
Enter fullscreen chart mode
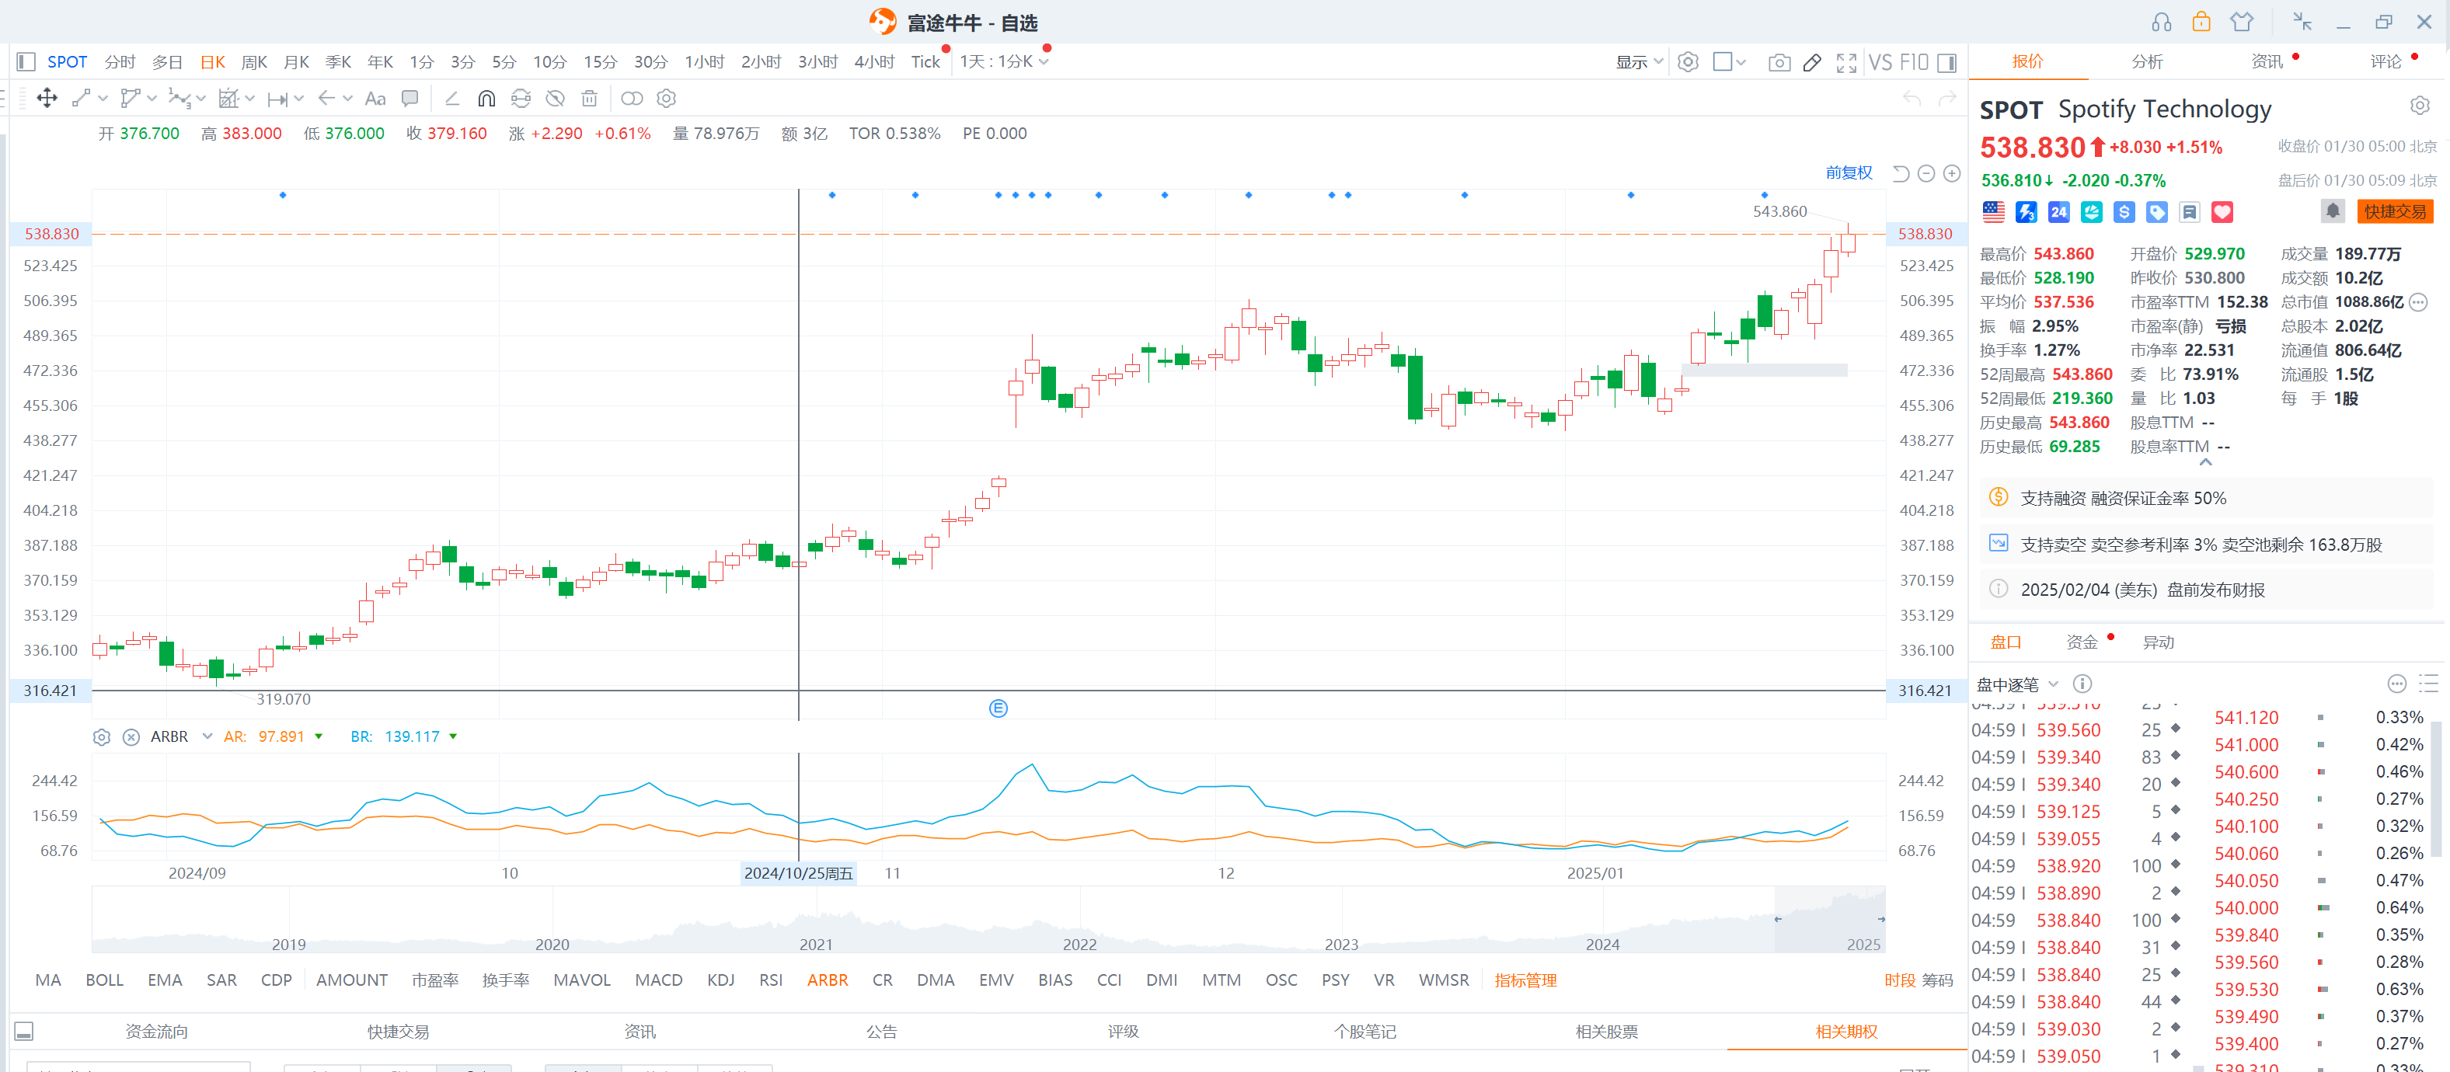click(1846, 62)
